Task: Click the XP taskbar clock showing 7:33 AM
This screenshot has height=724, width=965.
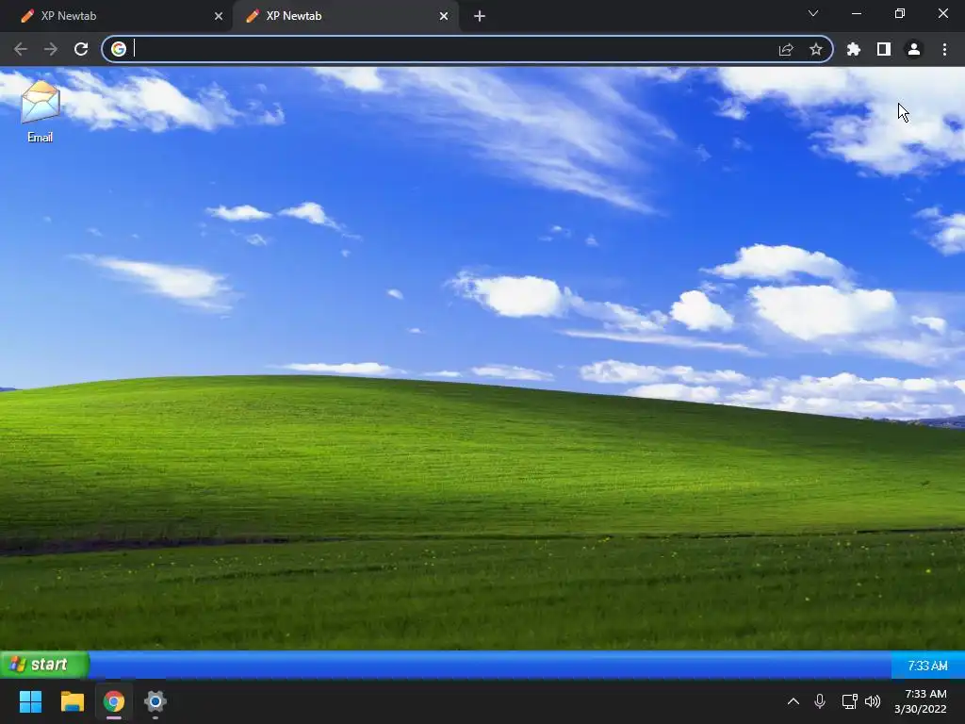Action: click(927, 666)
